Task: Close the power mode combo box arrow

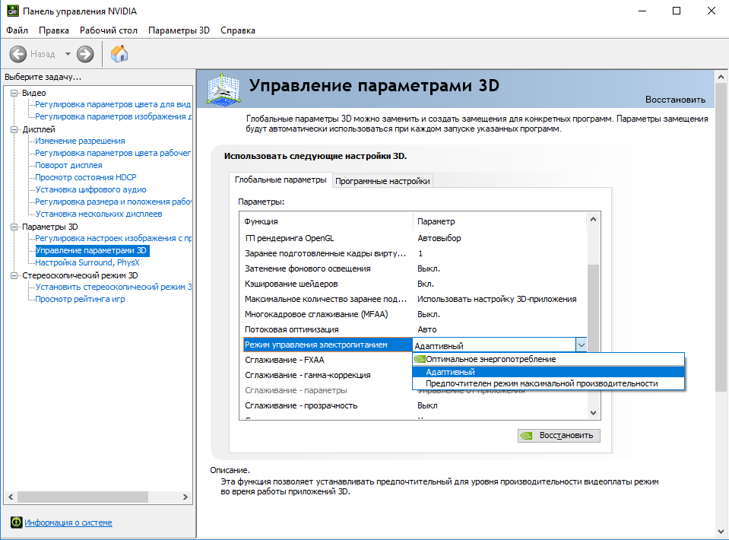Action: pos(582,345)
